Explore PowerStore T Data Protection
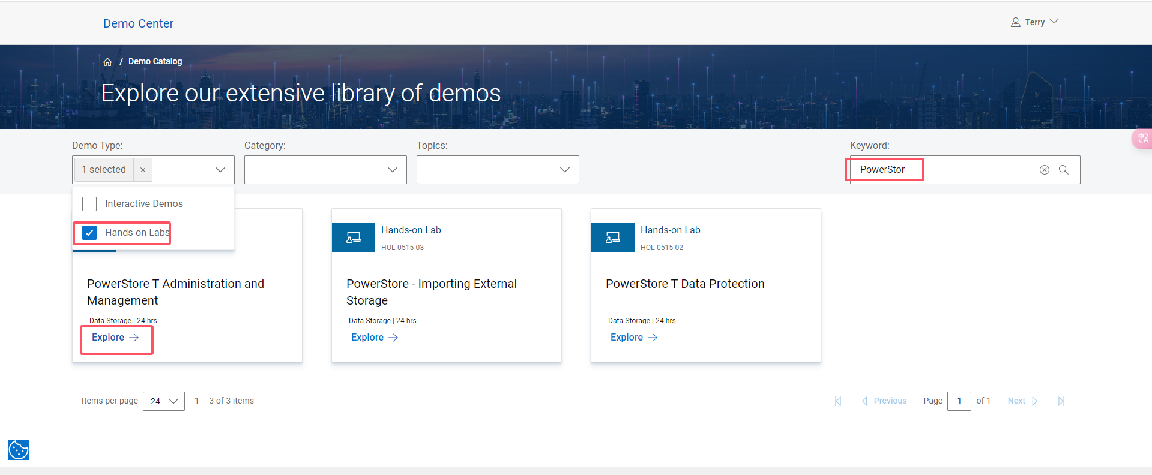 634,338
